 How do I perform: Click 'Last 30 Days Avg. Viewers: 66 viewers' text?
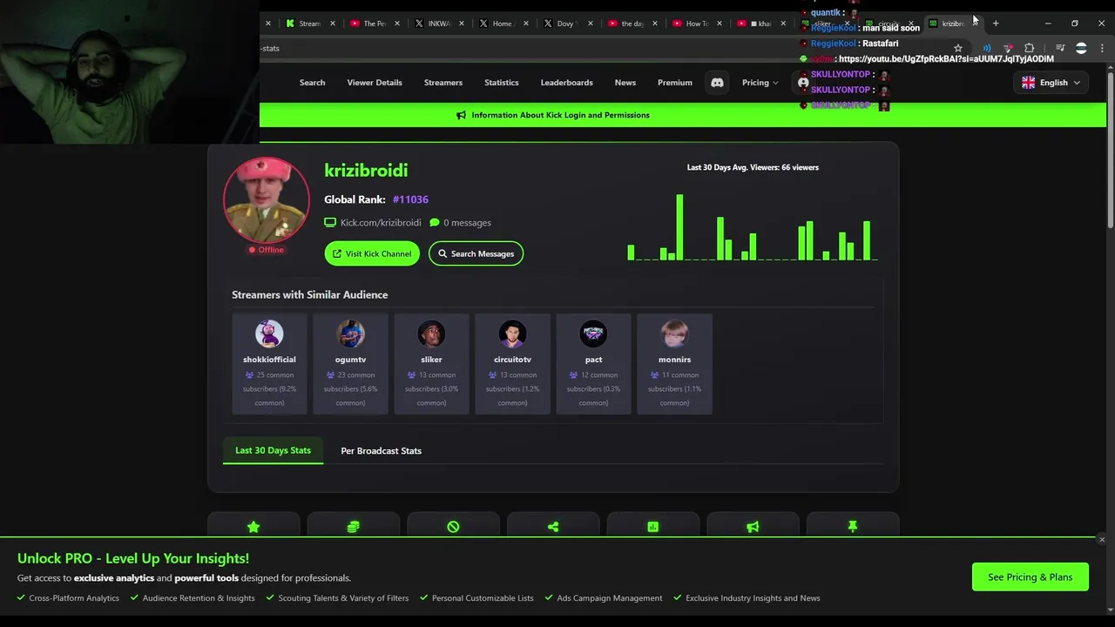753,167
